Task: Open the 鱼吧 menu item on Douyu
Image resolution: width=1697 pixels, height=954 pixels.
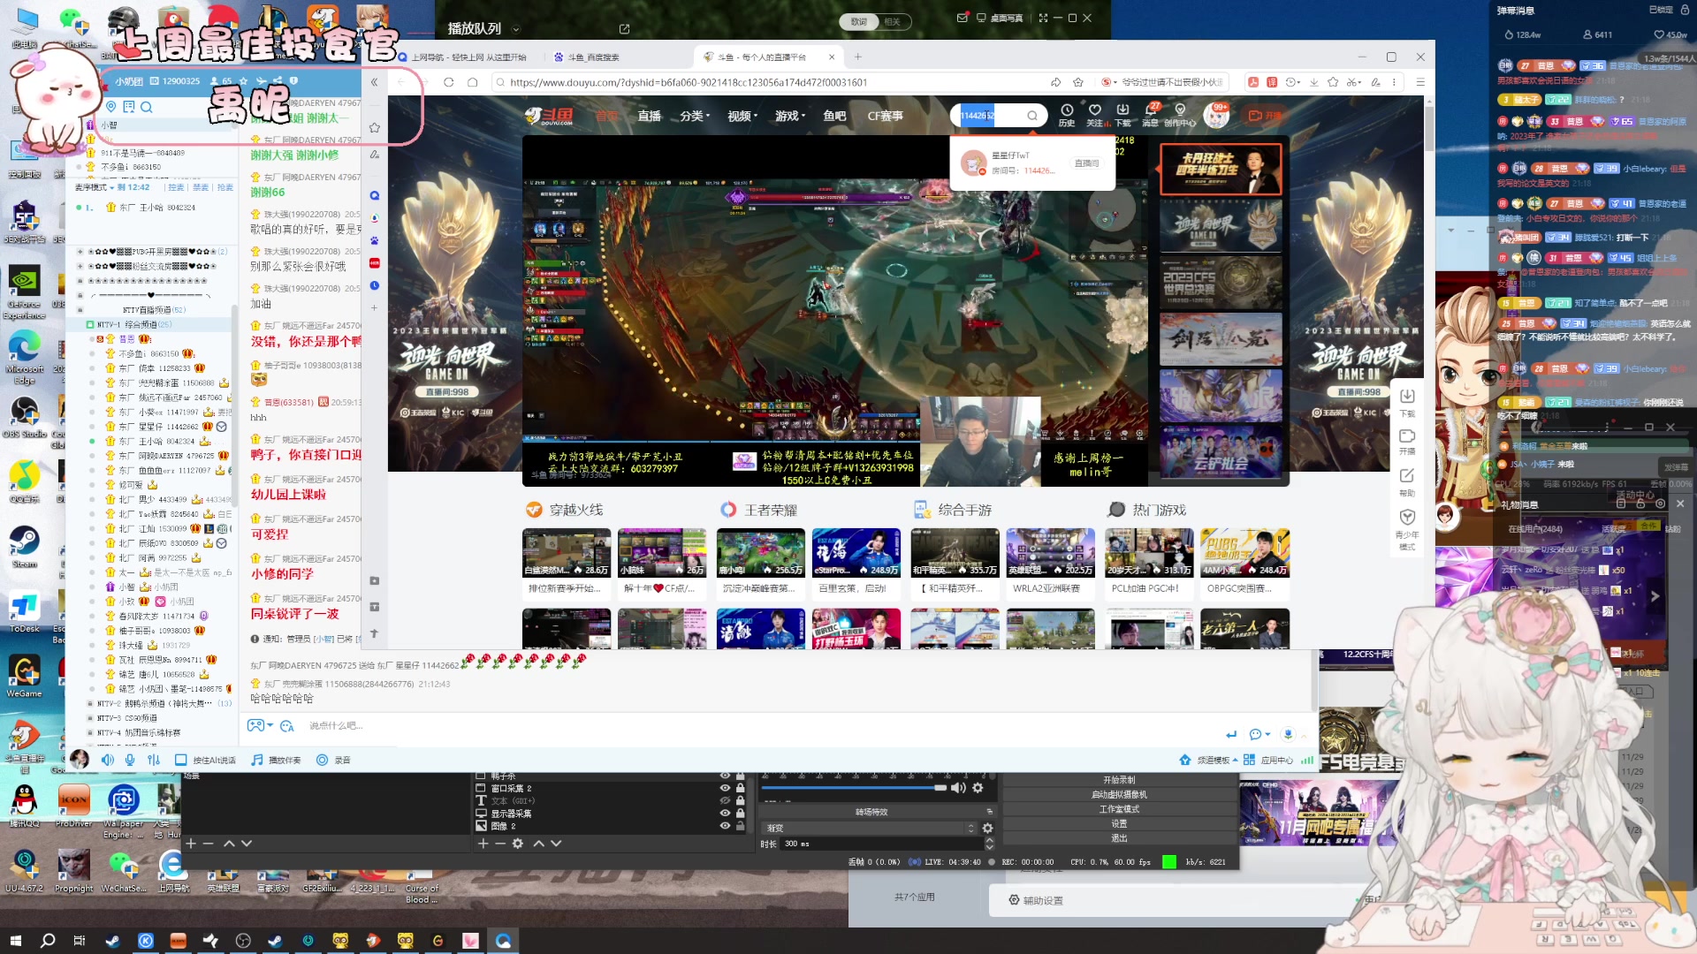Action: tap(834, 116)
